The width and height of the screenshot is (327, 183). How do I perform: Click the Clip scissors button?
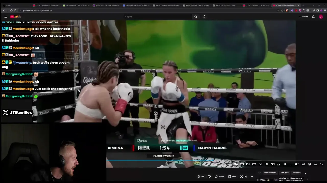point(244,176)
